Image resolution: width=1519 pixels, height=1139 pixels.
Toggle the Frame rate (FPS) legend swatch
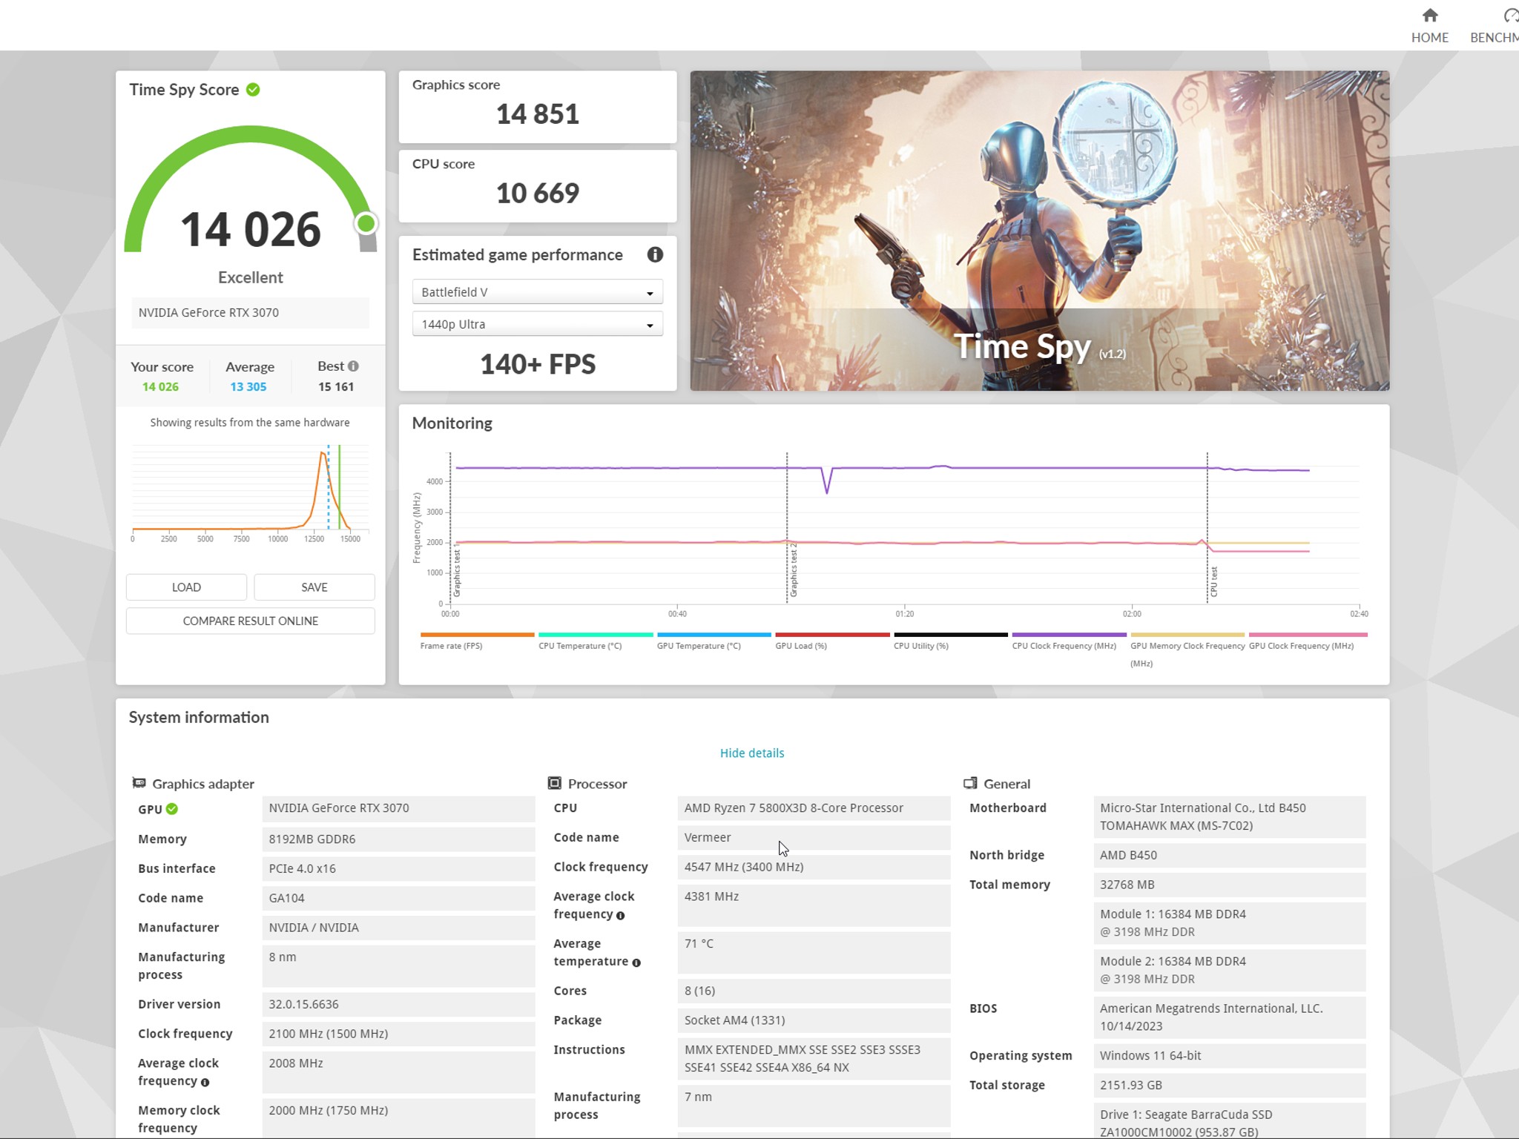click(477, 635)
